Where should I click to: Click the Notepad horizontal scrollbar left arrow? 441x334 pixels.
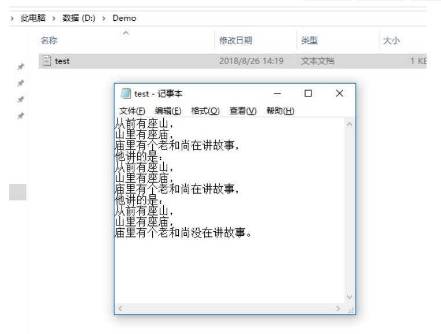click(x=120, y=309)
